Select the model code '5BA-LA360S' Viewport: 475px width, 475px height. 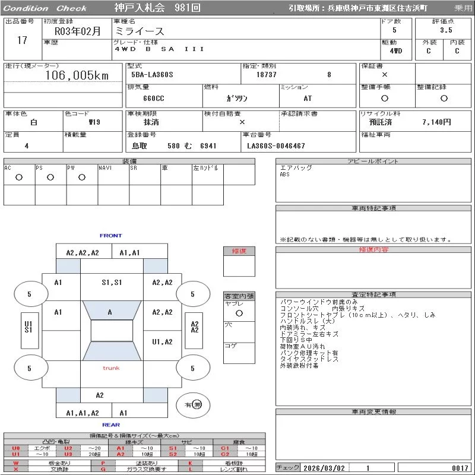152,75
